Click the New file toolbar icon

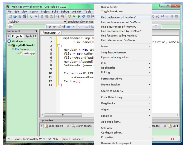click(x=10, y=16)
